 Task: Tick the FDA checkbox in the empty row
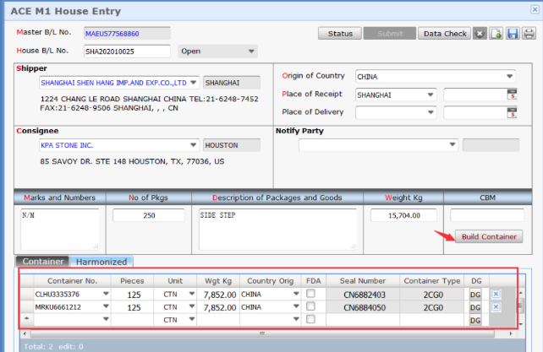point(311,320)
